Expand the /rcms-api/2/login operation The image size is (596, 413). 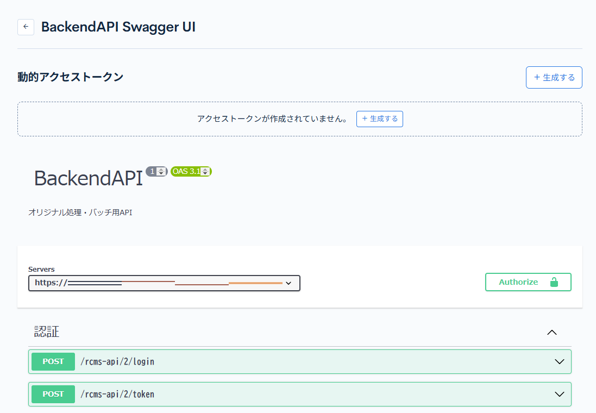(x=560, y=361)
